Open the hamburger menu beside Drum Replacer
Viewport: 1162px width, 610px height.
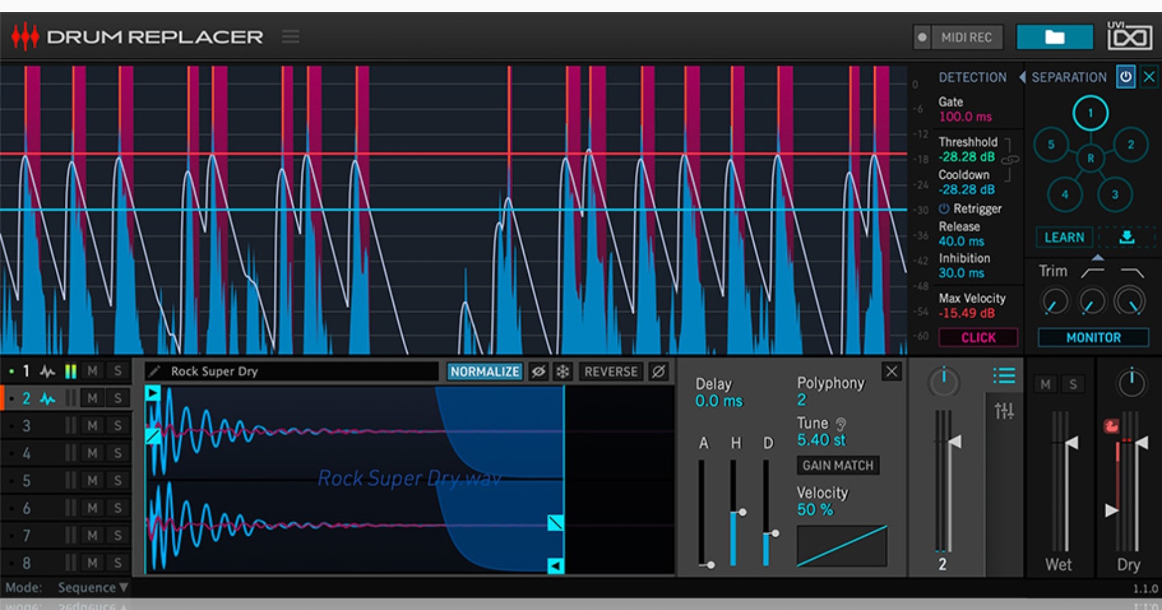click(x=290, y=37)
